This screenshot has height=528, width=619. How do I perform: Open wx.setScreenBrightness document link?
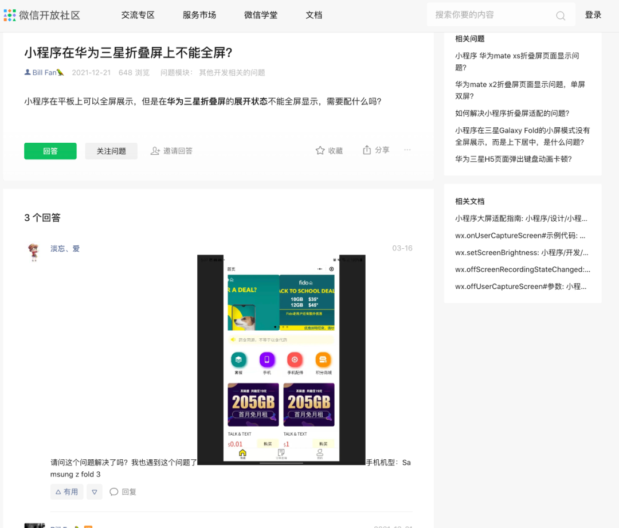(x=522, y=252)
